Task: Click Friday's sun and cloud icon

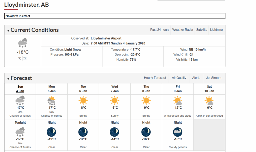Action: [x=177, y=101]
